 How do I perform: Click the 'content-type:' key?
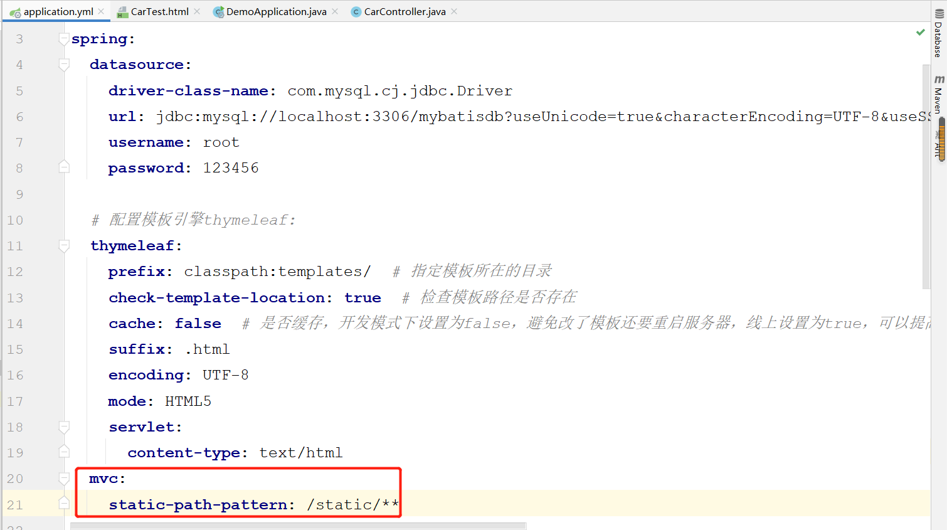point(188,453)
